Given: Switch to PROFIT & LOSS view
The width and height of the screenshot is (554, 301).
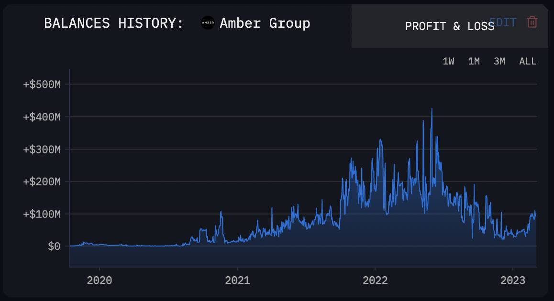Looking at the screenshot, I should (449, 26).
